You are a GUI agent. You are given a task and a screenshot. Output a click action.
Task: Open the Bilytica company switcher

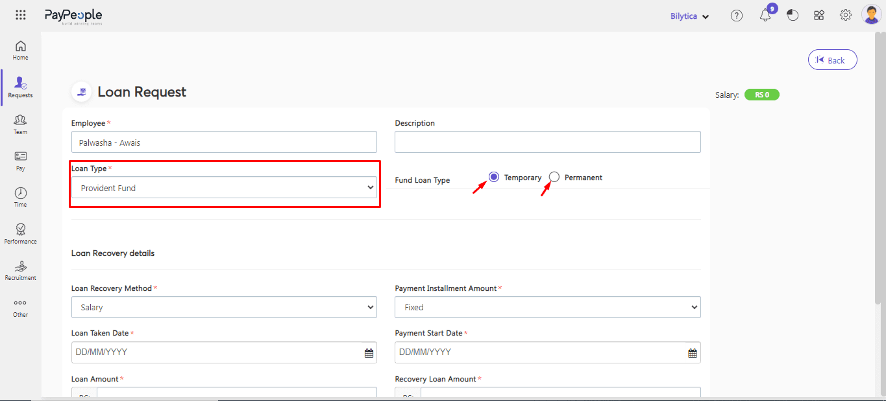tap(689, 16)
